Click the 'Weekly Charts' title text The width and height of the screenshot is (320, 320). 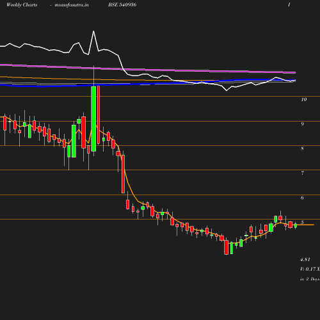pos(22,5)
